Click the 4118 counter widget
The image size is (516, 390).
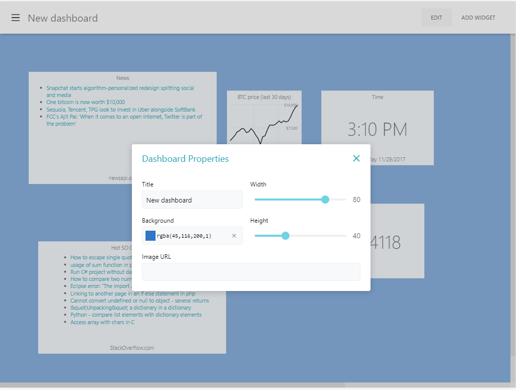[397, 241]
